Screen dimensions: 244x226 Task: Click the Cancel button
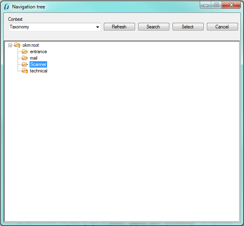click(222, 27)
